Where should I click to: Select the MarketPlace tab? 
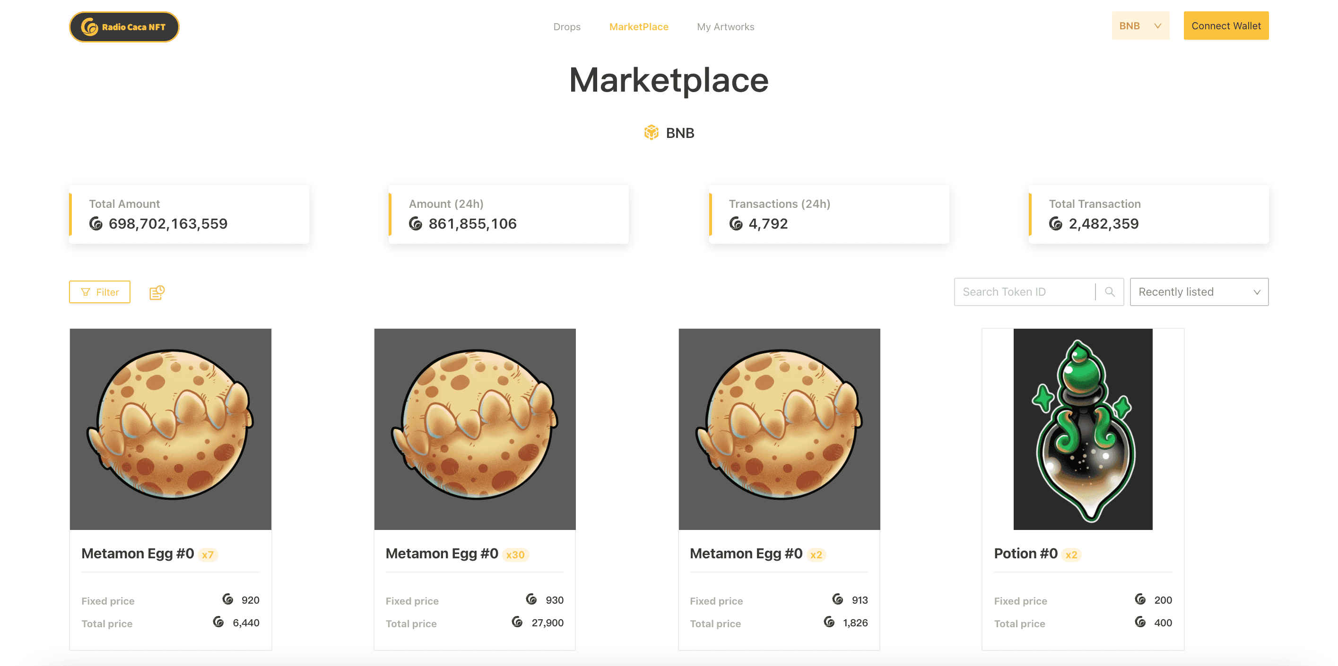[638, 26]
